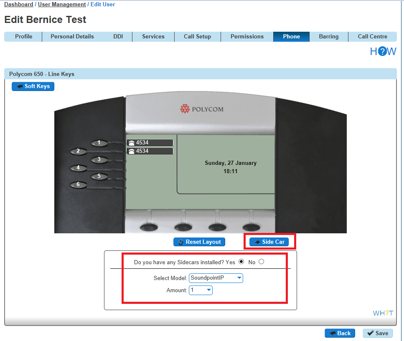The width and height of the screenshot is (404, 341).
Task: Click line key 5 on phone
Action: click(x=99, y=176)
